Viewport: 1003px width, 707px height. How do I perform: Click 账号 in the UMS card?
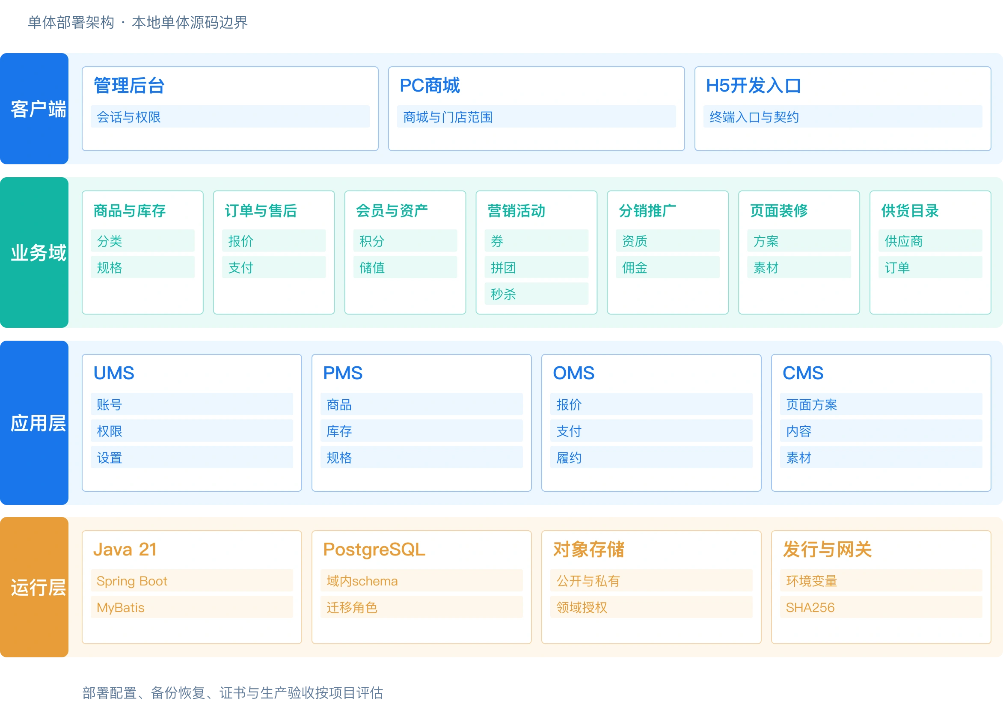click(x=192, y=404)
